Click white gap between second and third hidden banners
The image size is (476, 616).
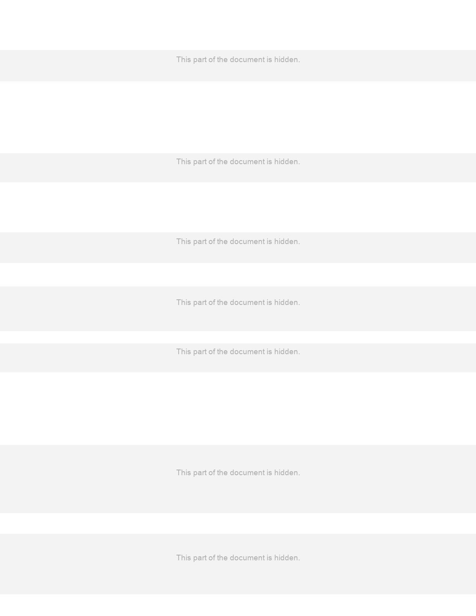(x=238, y=207)
